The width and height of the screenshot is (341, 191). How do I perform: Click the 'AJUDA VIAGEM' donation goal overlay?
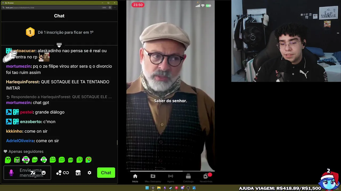[x=280, y=188]
